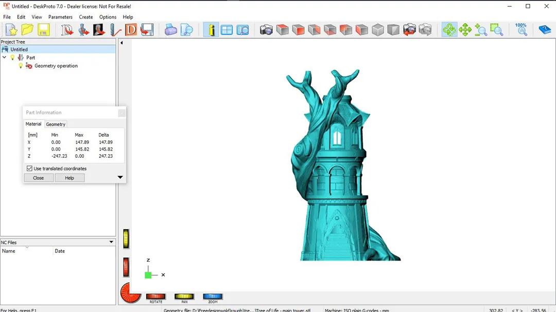Open a project with the yellow folder icon

(27, 30)
